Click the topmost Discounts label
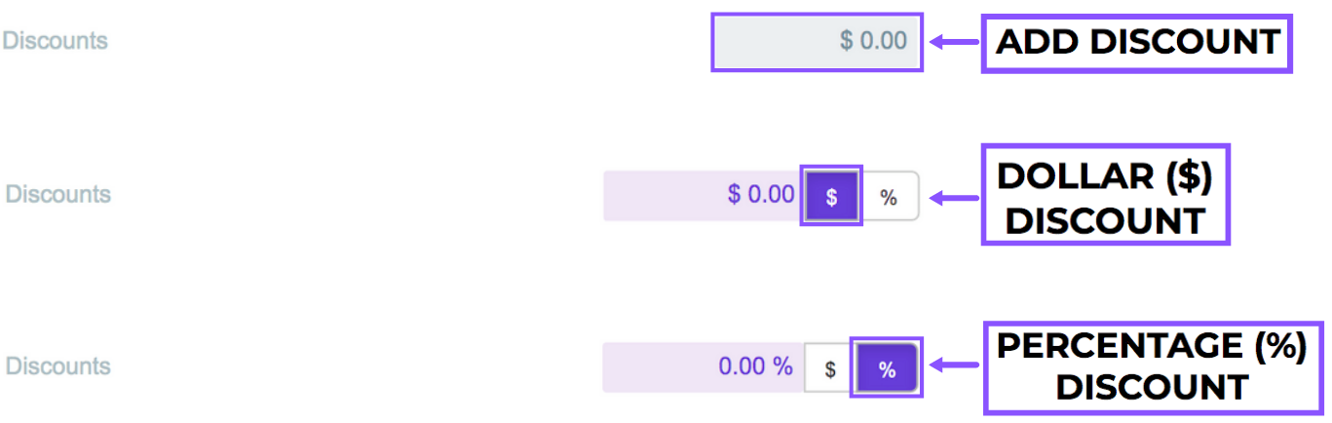The image size is (1332, 423). coord(55,41)
